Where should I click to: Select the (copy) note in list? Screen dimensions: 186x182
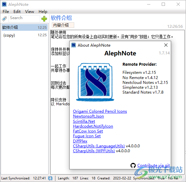click(x=25, y=35)
